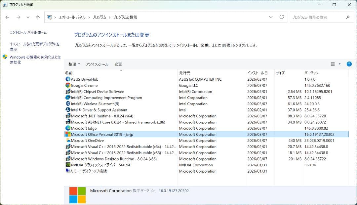
Task: Click version 145.0.7632.160 cell
Action: 317,85
